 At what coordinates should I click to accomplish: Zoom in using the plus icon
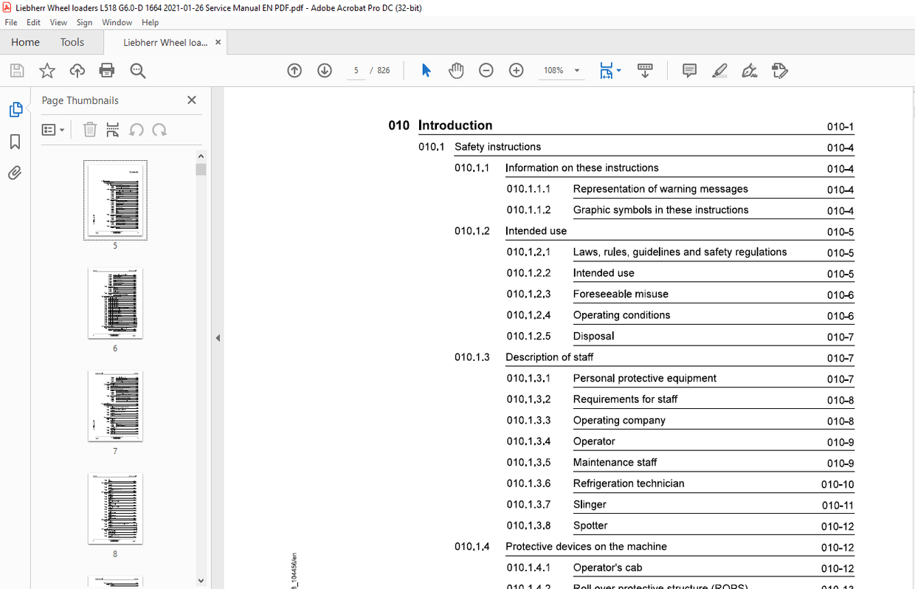516,70
